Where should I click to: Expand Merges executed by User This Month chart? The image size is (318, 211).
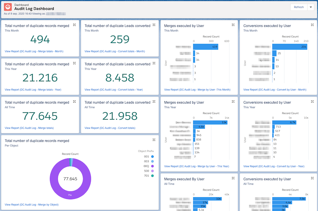(x=233, y=25)
